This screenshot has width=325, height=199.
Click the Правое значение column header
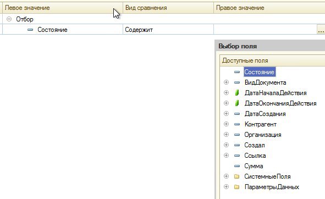pyautogui.click(x=269, y=8)
